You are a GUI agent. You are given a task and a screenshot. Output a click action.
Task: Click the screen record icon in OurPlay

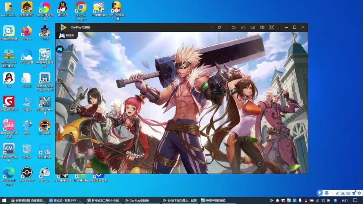(253, 27)
